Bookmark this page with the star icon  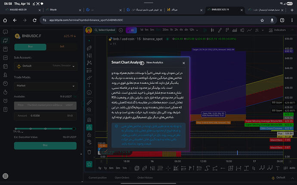[x=262, y=20]
